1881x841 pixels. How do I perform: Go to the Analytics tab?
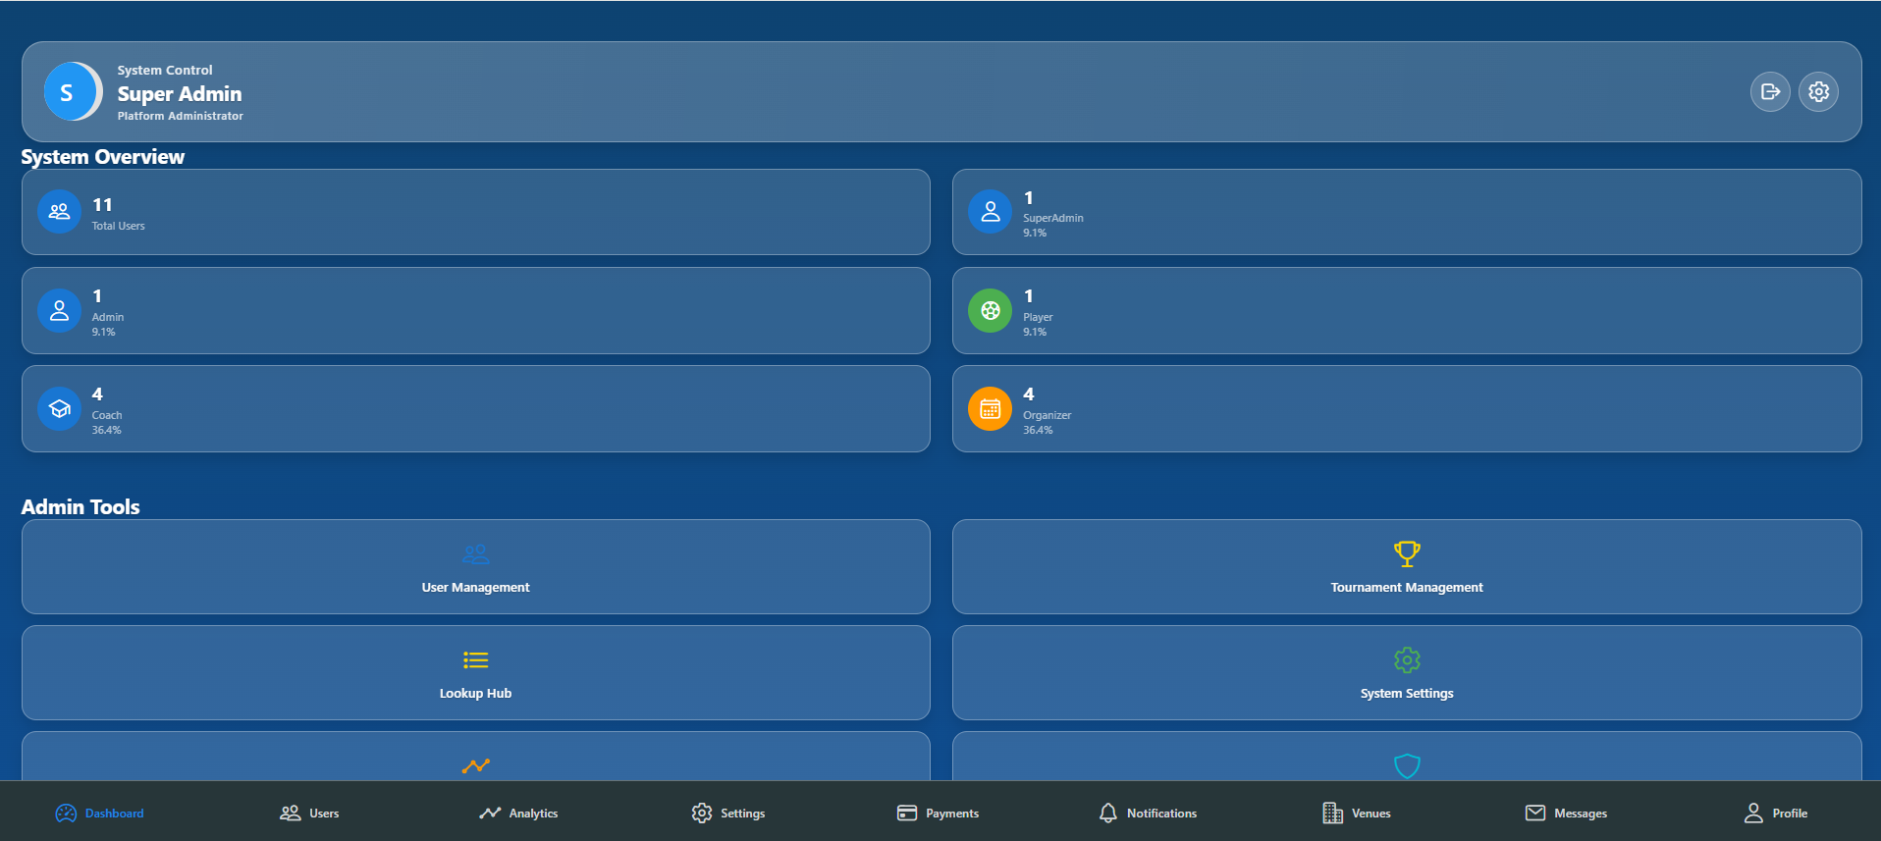[518, 814]
